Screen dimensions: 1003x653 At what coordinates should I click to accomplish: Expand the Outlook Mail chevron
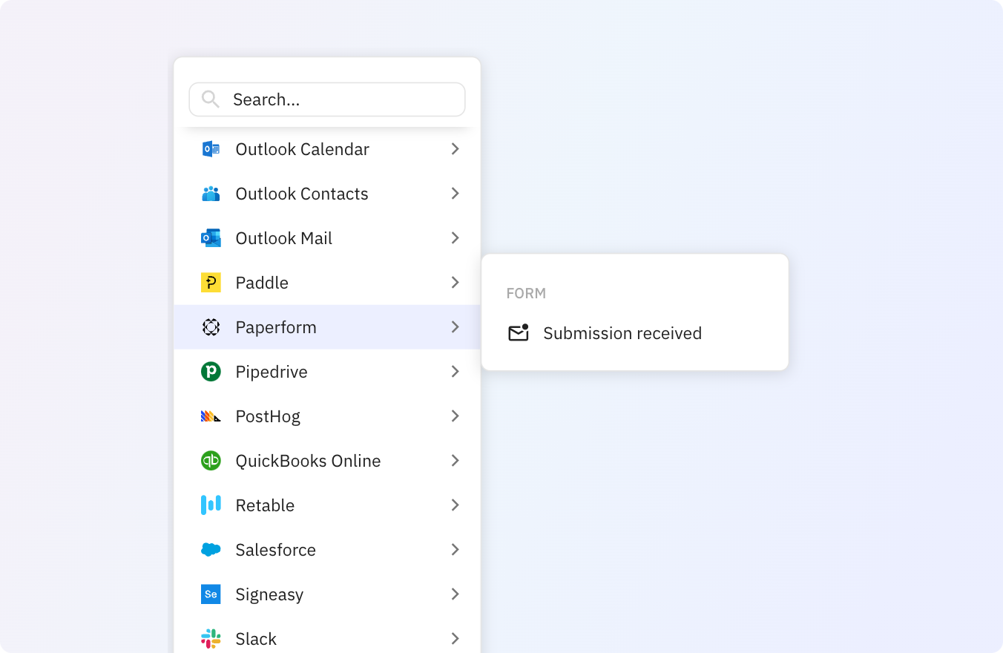click(455, 238)
